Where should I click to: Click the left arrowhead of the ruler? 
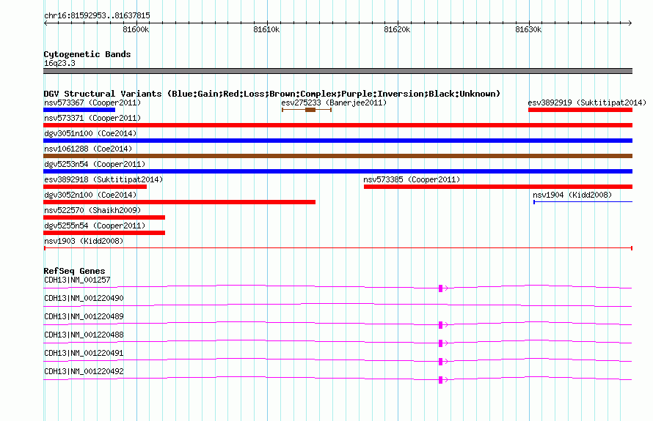pyautogui.click(x=45, y=23)
